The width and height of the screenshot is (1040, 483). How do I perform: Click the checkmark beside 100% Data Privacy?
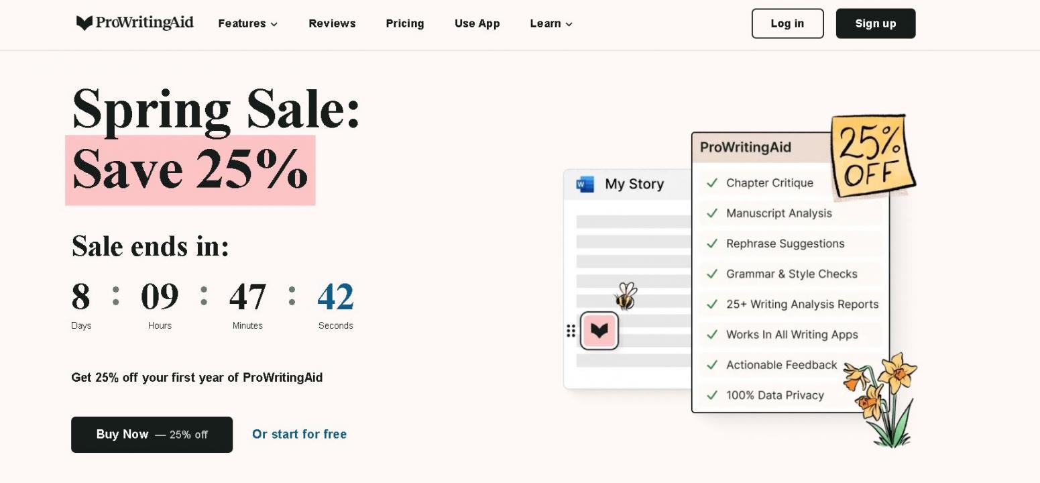click(x=712, y=395)
